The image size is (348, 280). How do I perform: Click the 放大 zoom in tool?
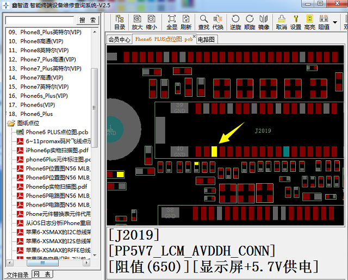point(137,22)
